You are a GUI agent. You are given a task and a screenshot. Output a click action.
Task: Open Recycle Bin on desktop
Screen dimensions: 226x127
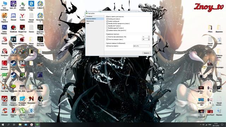point(219,112)
